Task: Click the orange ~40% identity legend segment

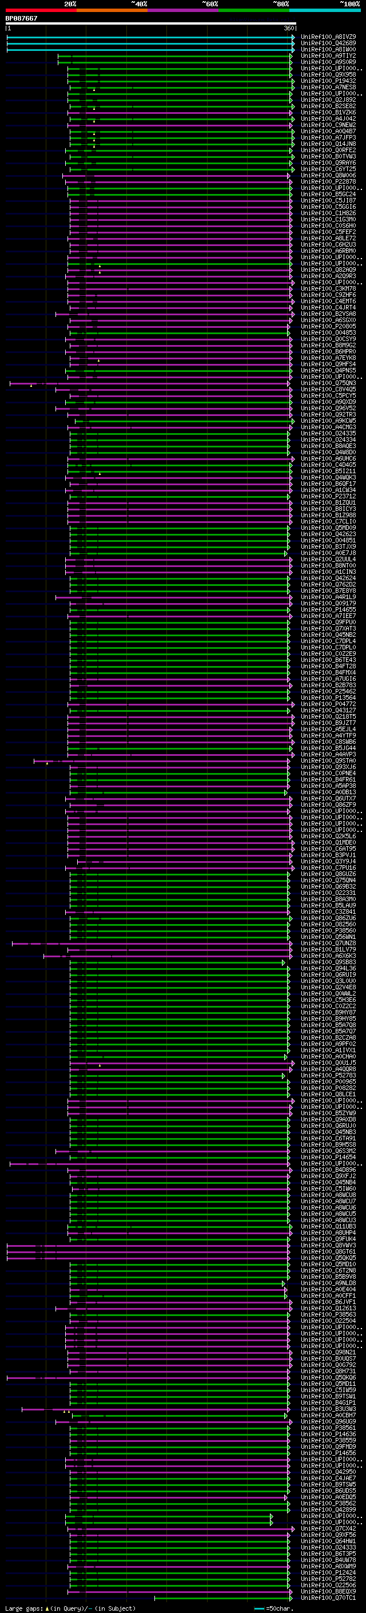Action: pos(112,10)
